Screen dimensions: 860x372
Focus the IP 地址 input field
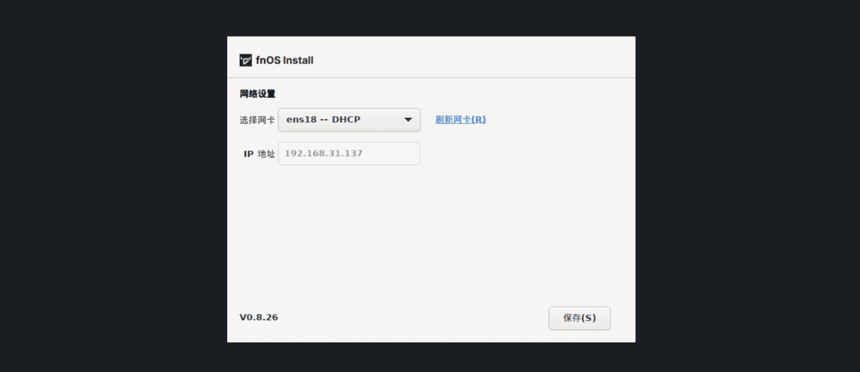pyautogui.click(x=349, y=153)
